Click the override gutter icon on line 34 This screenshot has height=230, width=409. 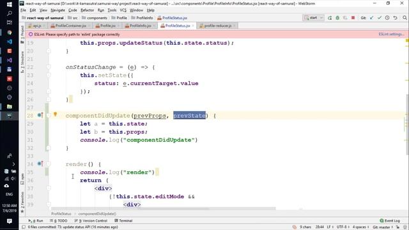[40, 164]
